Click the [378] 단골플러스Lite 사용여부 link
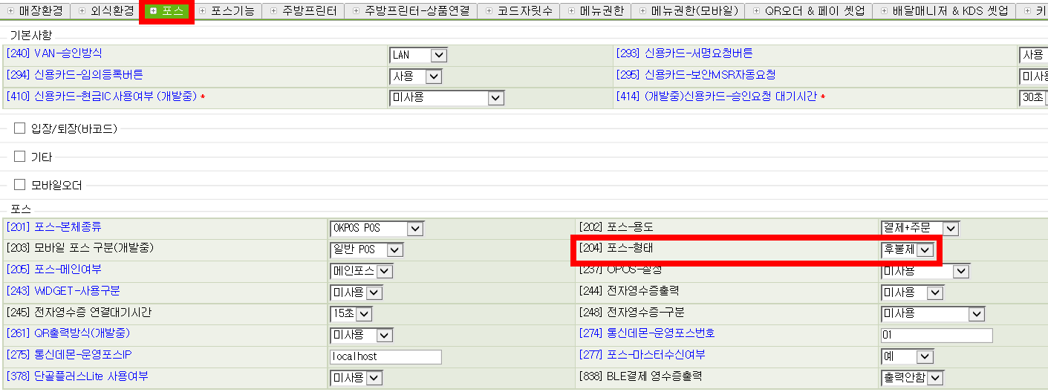 [77, 377]
